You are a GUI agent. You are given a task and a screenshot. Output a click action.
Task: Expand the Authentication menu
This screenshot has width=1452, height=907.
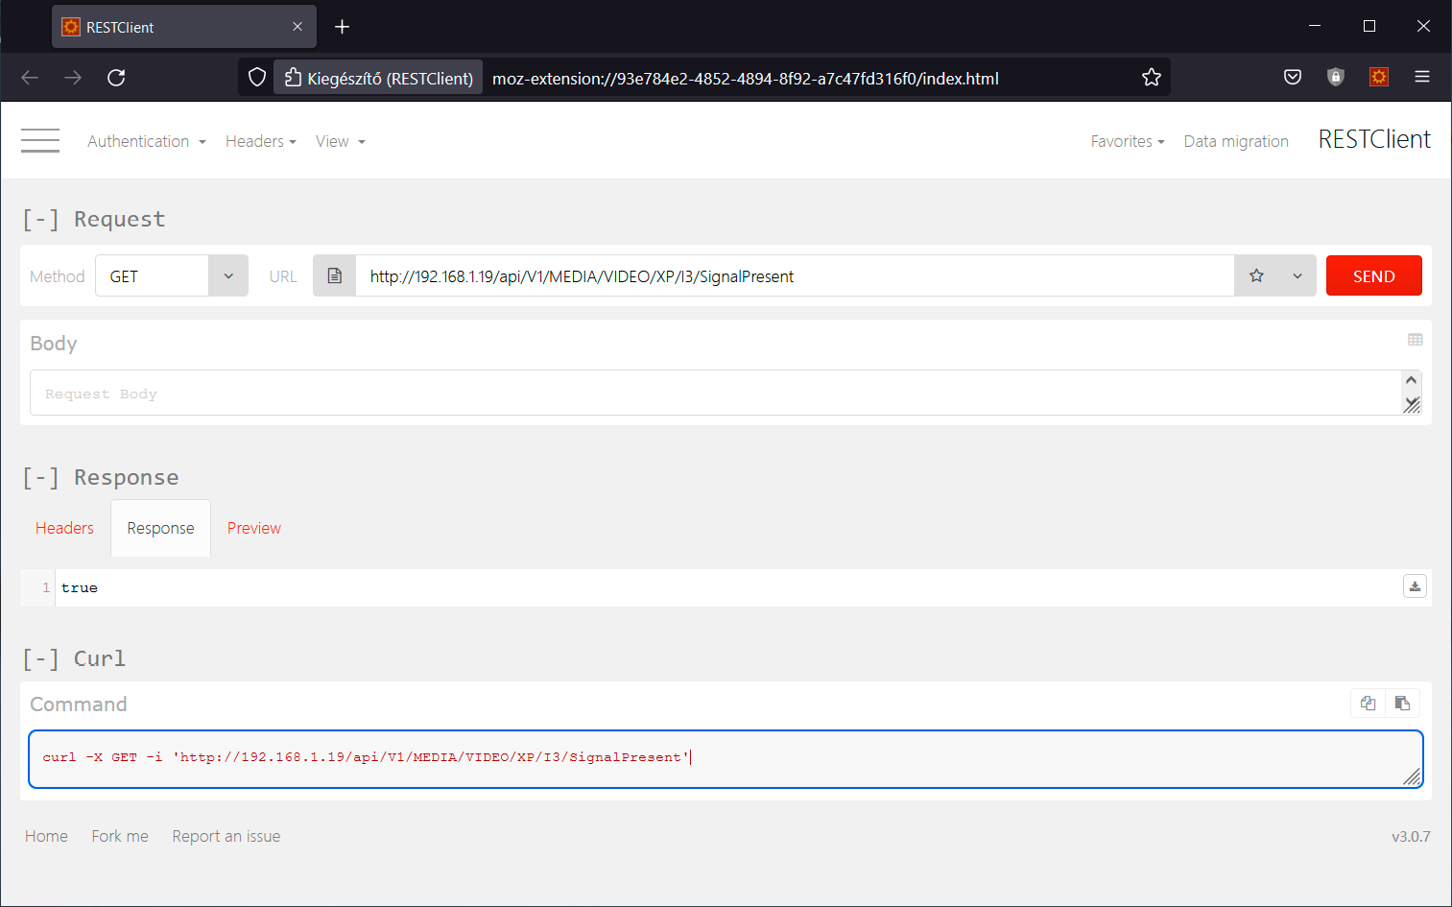point(146,142)
